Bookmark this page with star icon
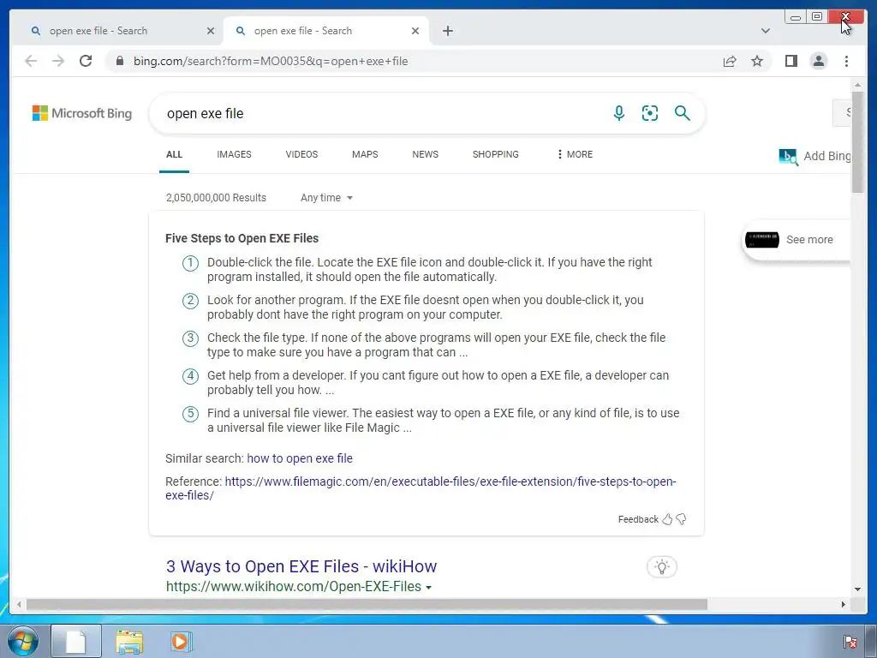Image resolution: width=877 pixels, height=658 pixels. 757,61
